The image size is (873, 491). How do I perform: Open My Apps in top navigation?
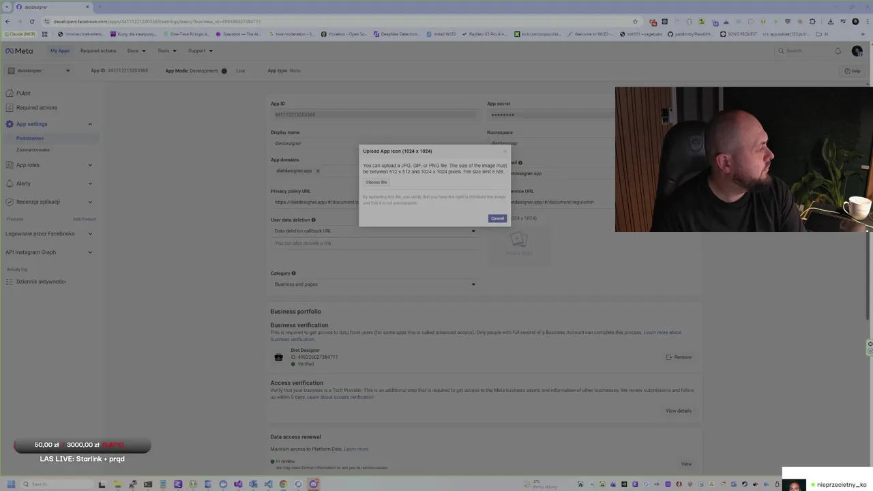click(59, 50)
